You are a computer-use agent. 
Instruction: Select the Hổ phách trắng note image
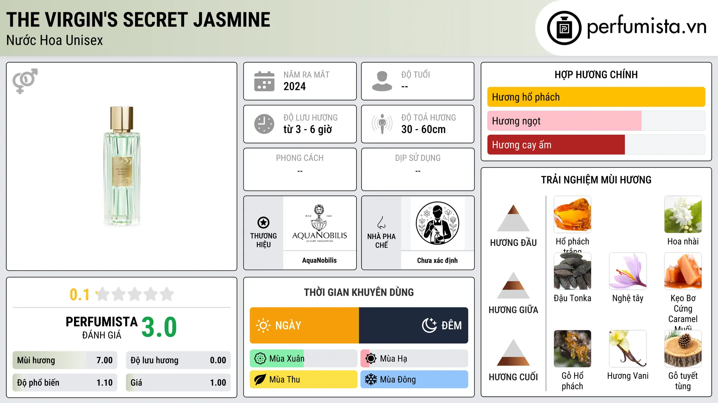[573, 214]
